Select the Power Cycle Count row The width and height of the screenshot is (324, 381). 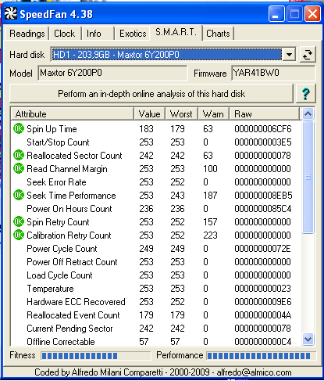pos(155,249)
